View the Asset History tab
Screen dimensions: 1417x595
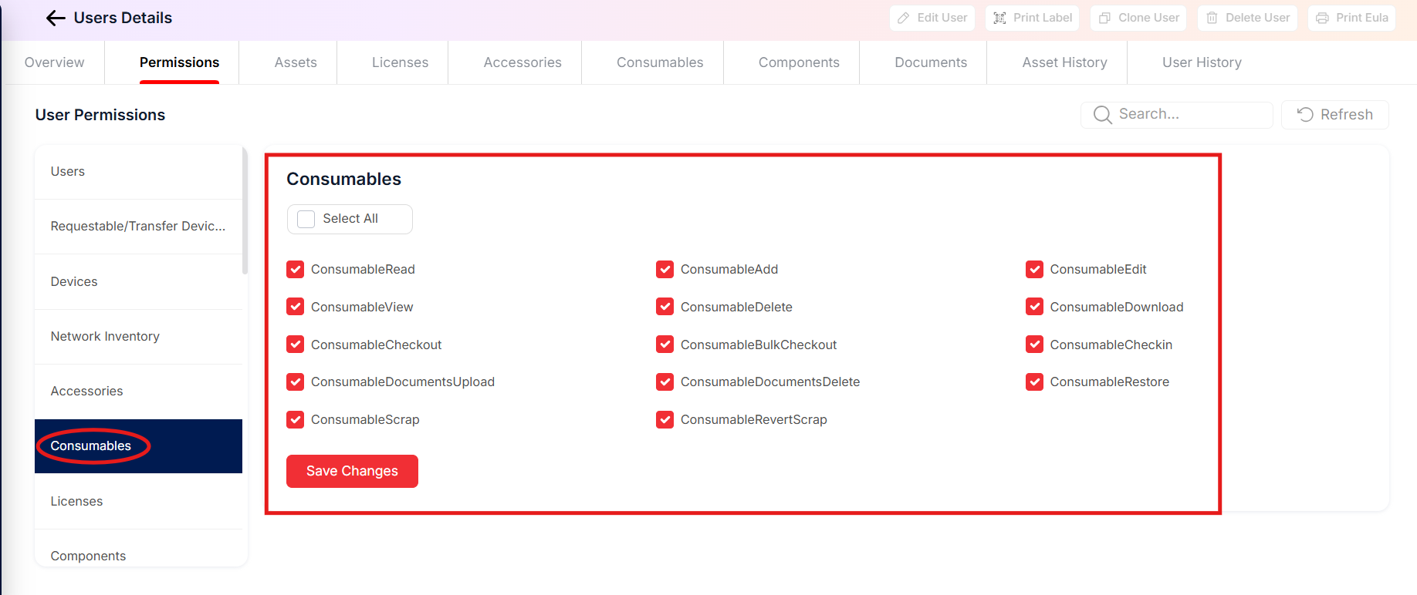click(x=1064, y=62)
